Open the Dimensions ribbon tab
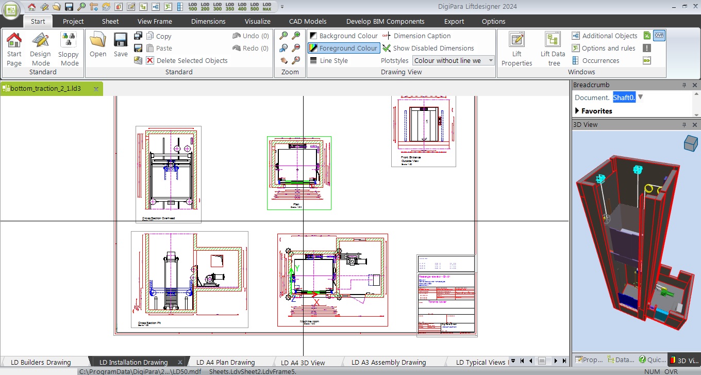Image resolution: width=701 pixels, height=375 pixels. [x=208, y=21]
